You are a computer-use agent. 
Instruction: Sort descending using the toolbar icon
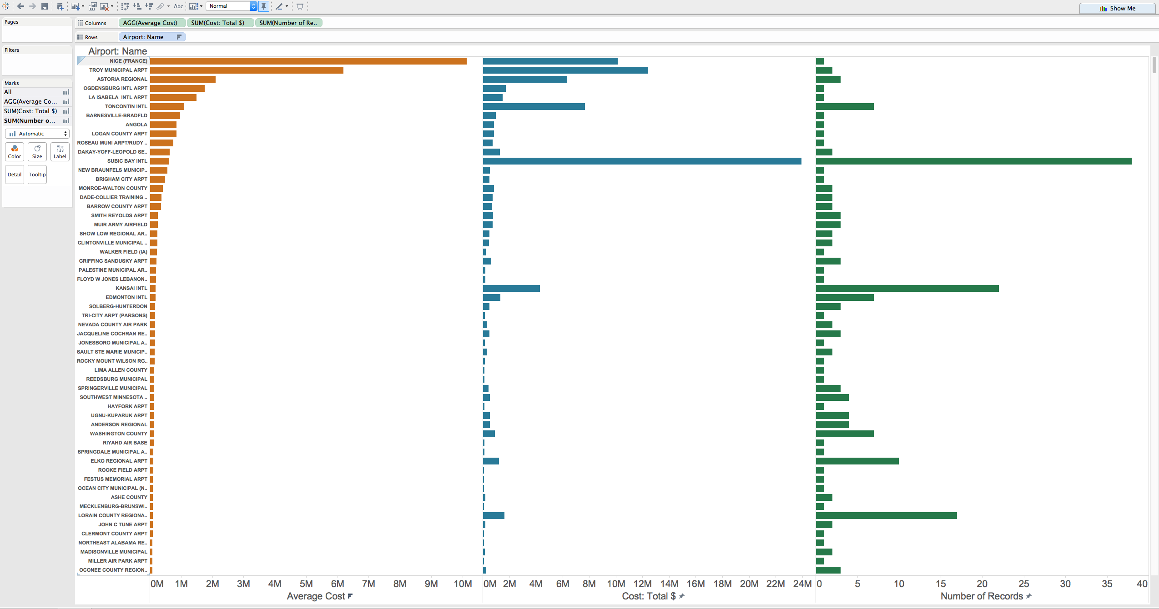[149, 6]
